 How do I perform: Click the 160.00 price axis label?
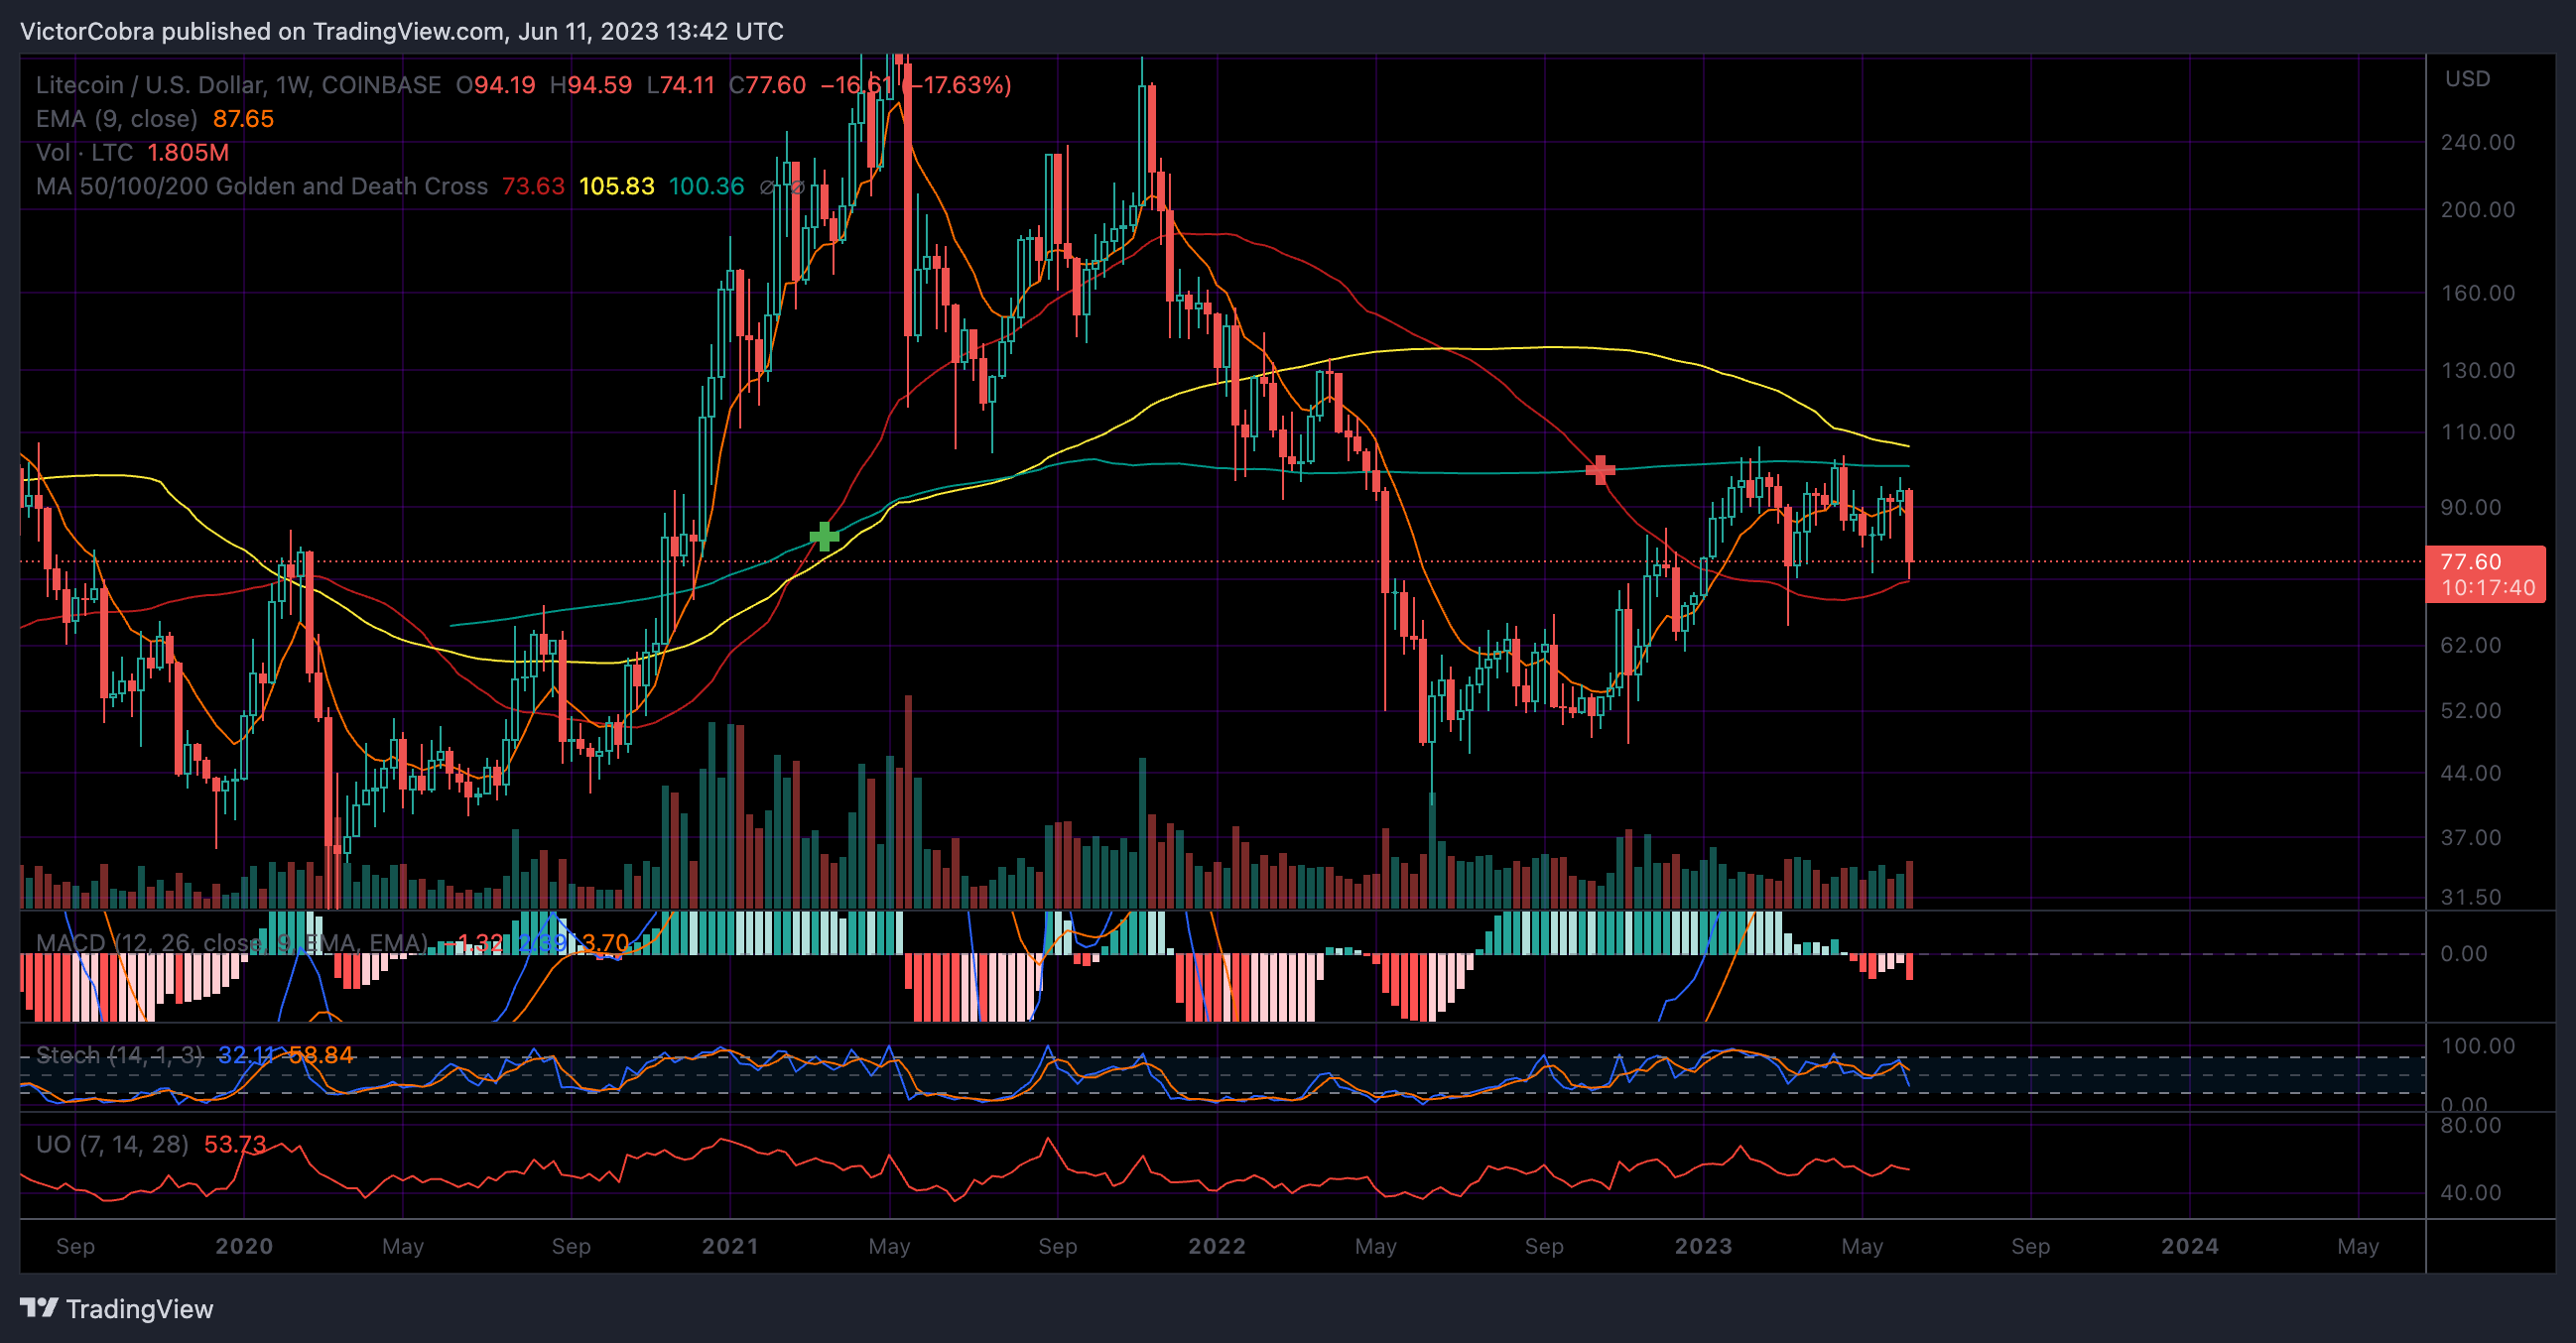tap(2477, 293)
